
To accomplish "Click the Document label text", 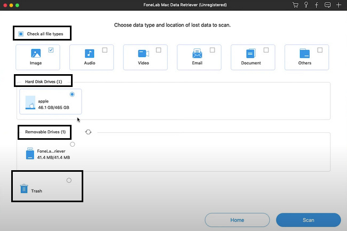I will click(x=251, y=63).
